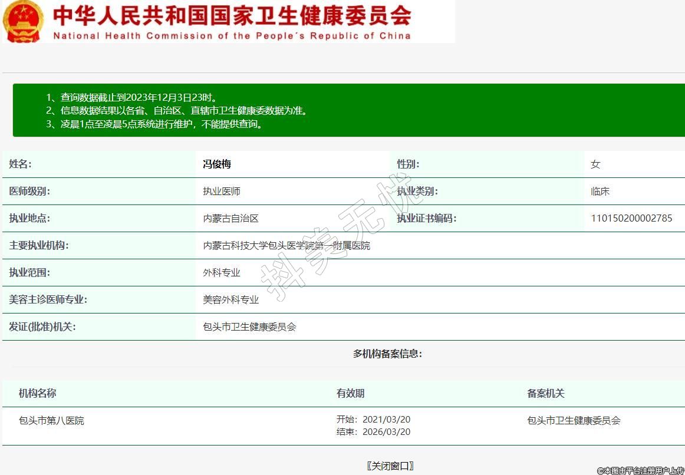Click the end date 2026/03/20

tap(386, 432)
